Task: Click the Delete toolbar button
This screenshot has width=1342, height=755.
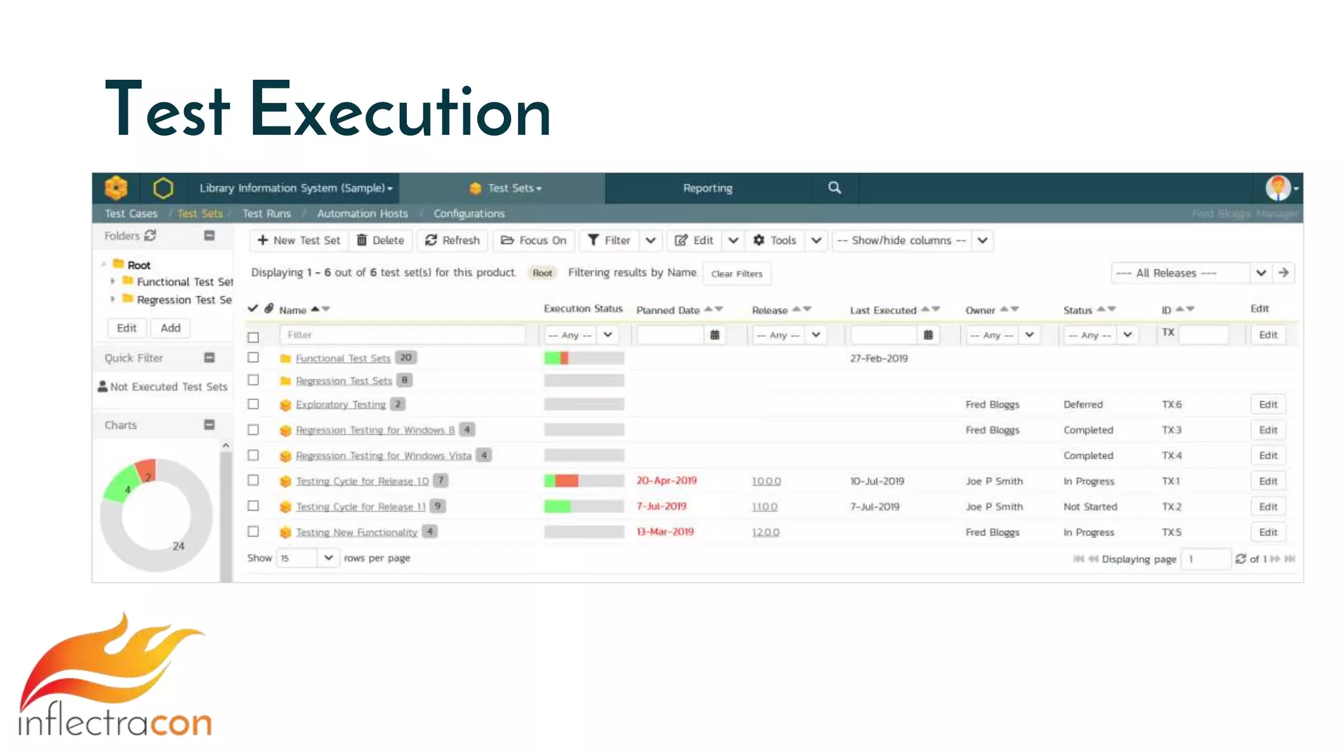Action: click(380, 241)
